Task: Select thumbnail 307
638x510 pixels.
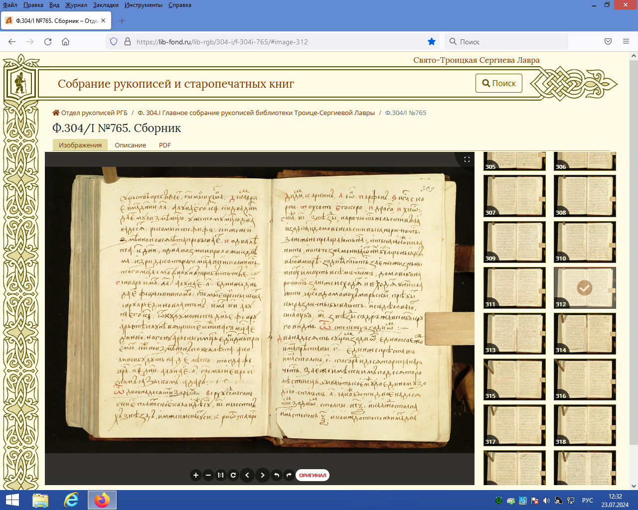Action: click(x=514, y=196)
